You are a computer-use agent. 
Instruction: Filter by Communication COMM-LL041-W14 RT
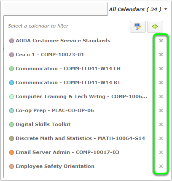[68, 82]
